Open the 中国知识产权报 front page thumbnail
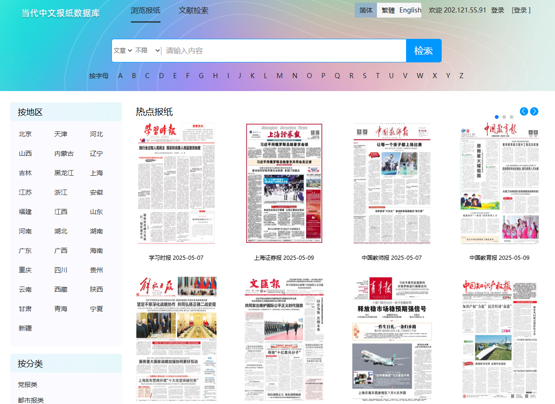Image resolution: width=555 pixels, height=404 pixels. 499,339
